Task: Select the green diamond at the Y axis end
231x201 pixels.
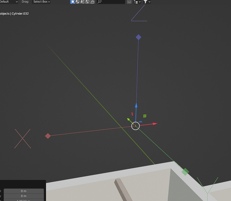Action: [x=185, y=172]
